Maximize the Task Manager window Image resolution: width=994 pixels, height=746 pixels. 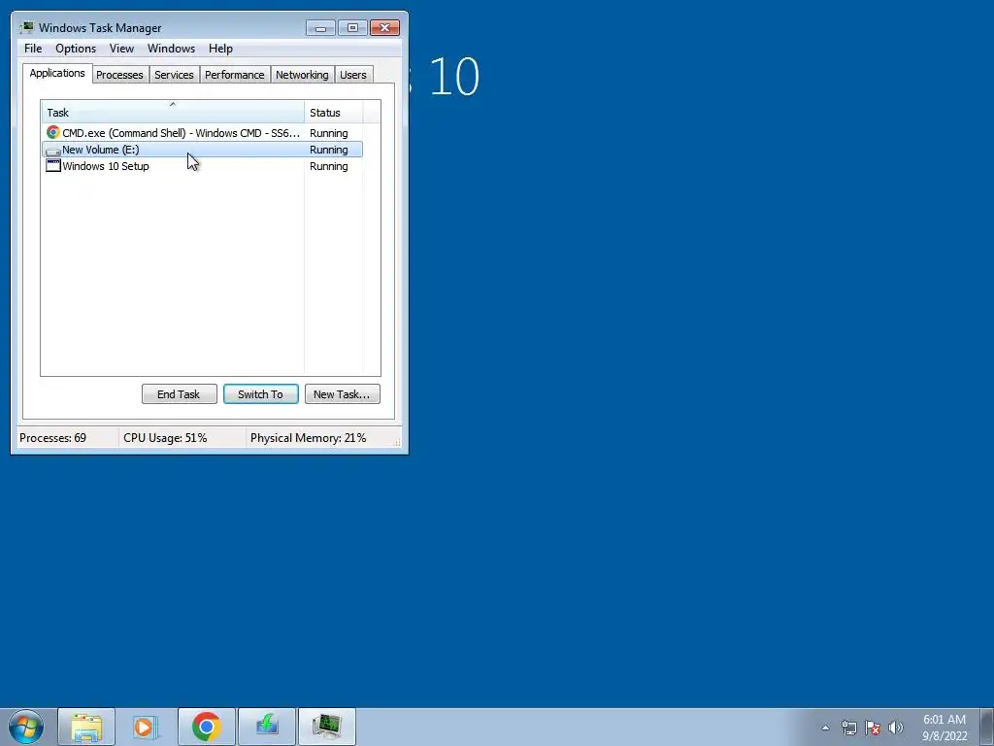[x=352, y=28]
